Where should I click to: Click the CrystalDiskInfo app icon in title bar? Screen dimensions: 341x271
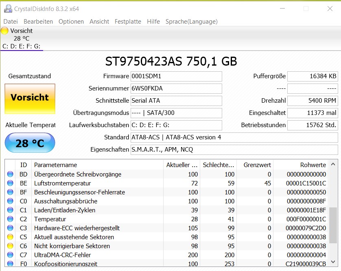[x=8, y=9]
